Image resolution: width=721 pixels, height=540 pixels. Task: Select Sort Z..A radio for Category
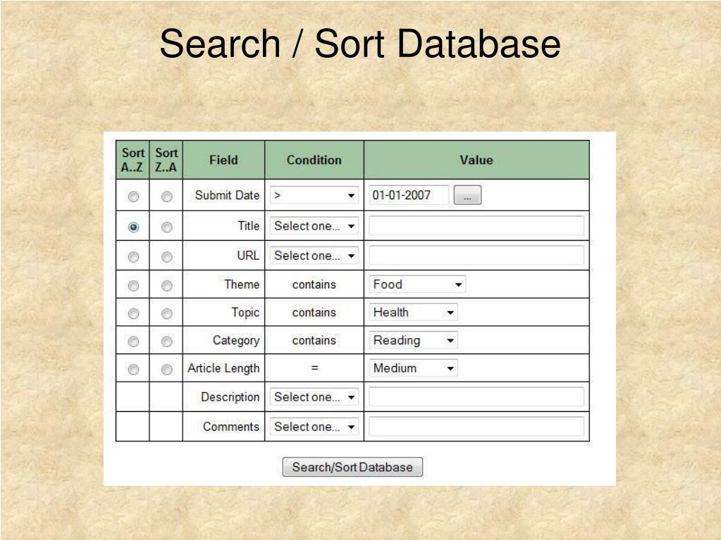pyautogui.click(x=167, y=341)
